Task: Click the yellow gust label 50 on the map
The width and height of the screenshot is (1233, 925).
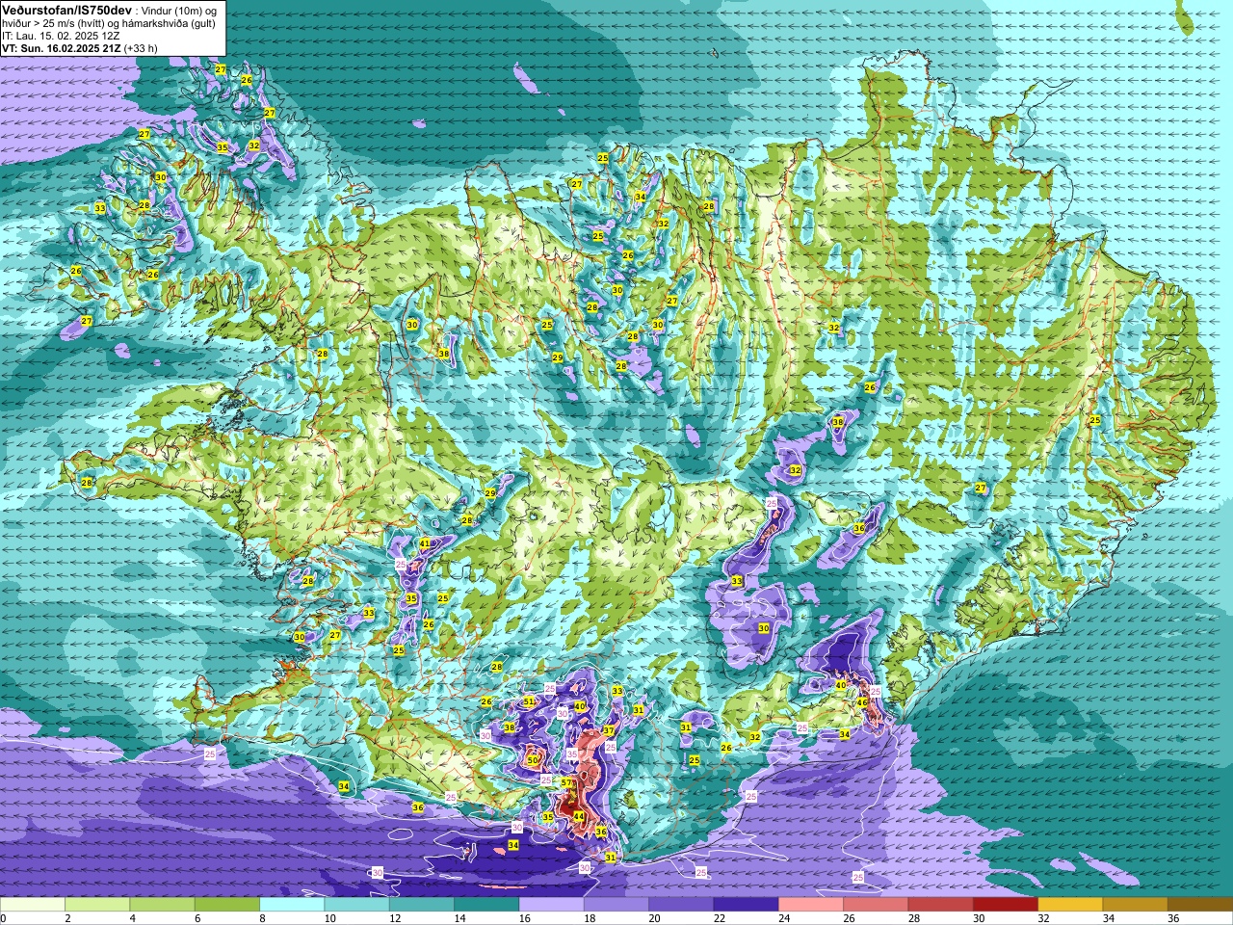Action: (x=534, y=760)
